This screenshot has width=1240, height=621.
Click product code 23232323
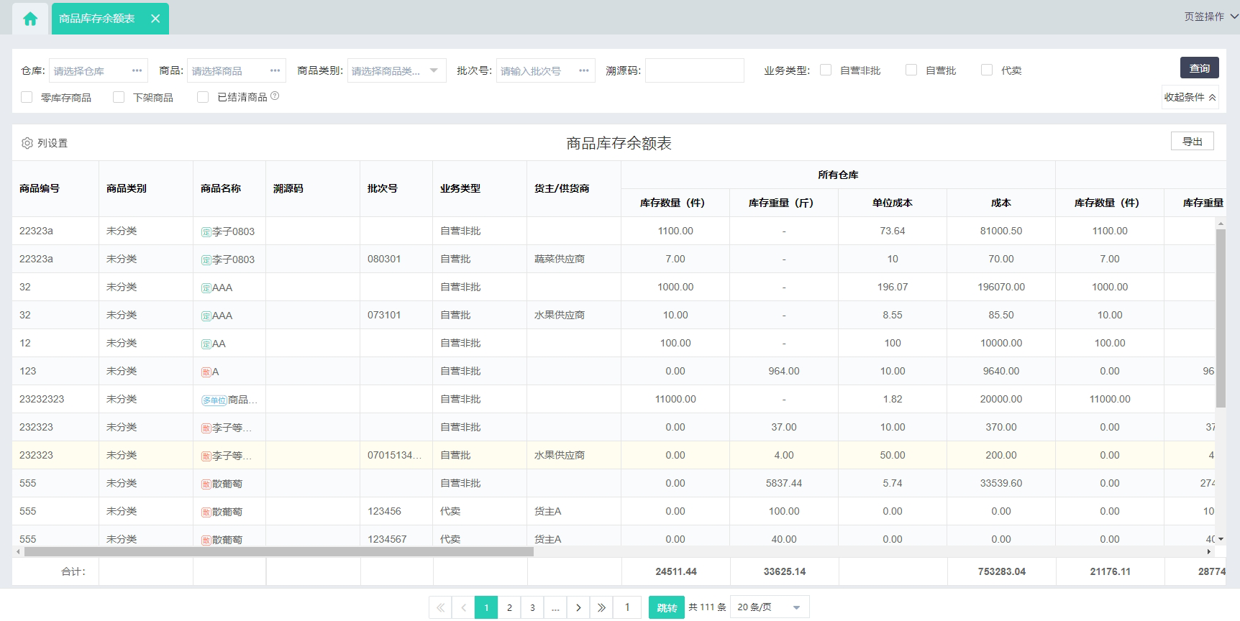tap(42, 399)
